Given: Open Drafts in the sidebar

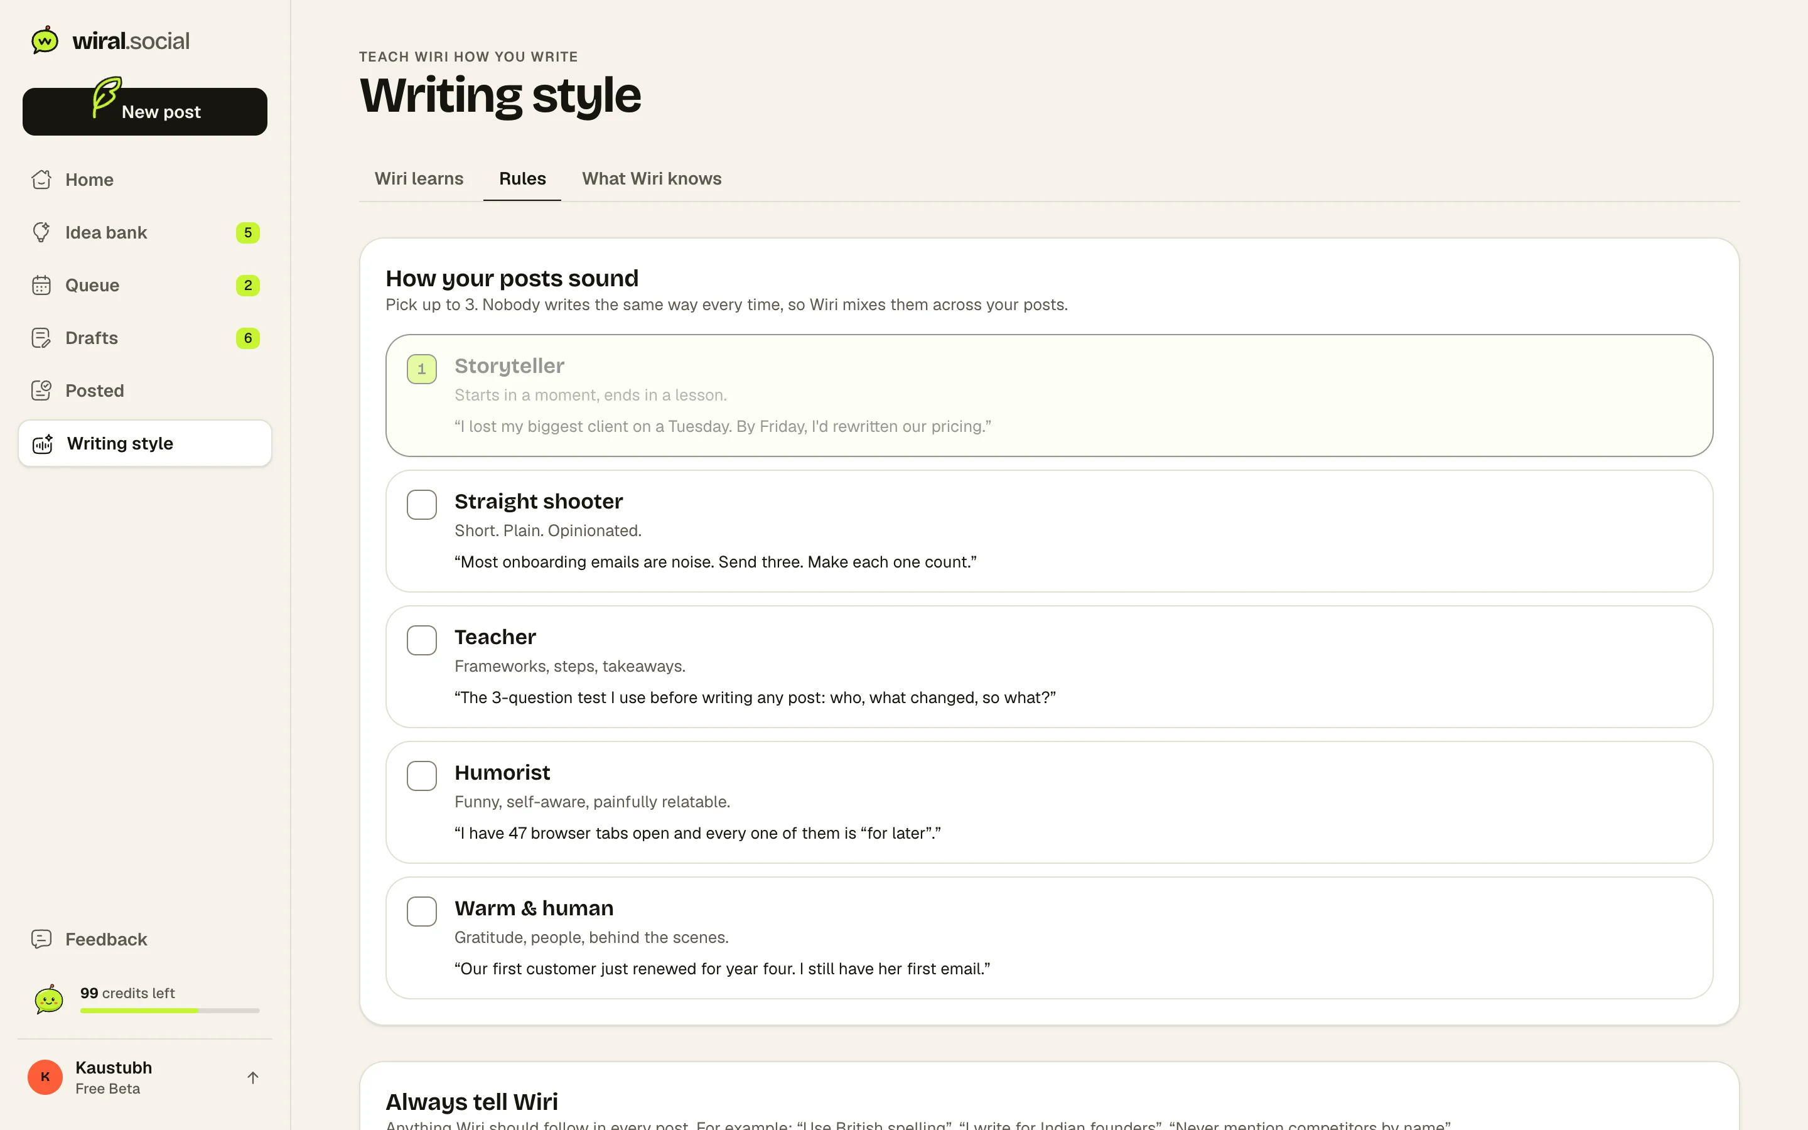Looking at the screenshot, I should click(x=145, y=338).
